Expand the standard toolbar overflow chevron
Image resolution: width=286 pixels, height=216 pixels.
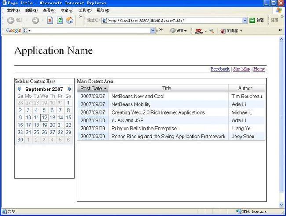pos(80,17)
